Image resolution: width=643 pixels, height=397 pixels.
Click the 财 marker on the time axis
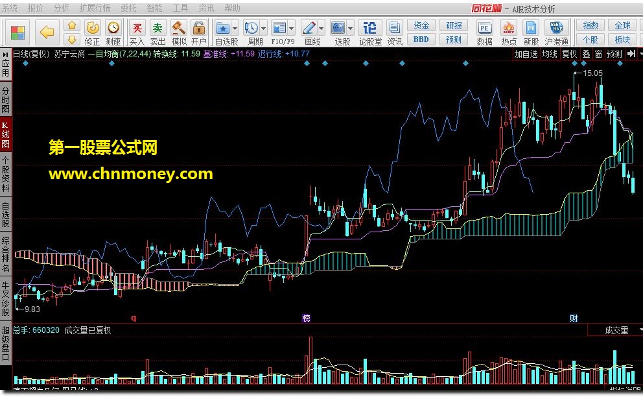[x=574, y=318]
